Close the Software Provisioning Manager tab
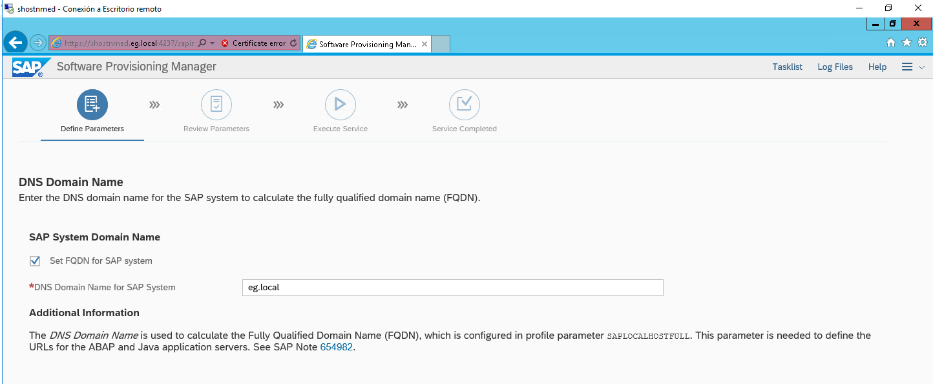 tap(425, 44)
